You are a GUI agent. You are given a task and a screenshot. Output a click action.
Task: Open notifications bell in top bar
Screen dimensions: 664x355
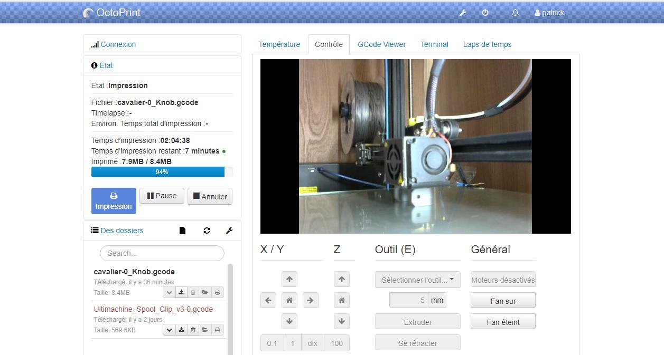(515, 13)
